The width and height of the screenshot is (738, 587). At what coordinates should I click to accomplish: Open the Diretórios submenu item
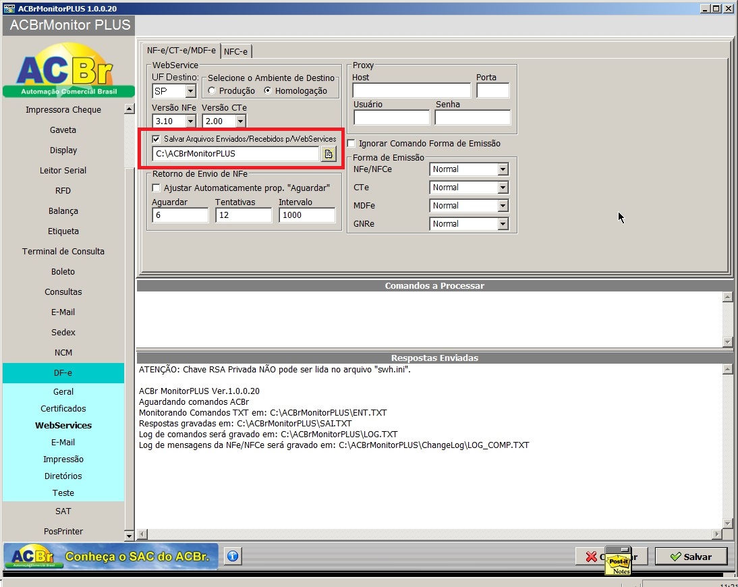pos(63,476)
